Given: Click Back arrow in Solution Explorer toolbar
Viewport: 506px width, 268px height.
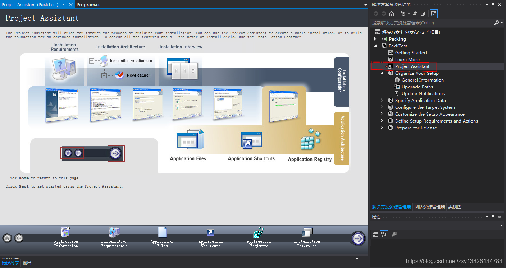Looking at the screenshot, I should [376, 14].
